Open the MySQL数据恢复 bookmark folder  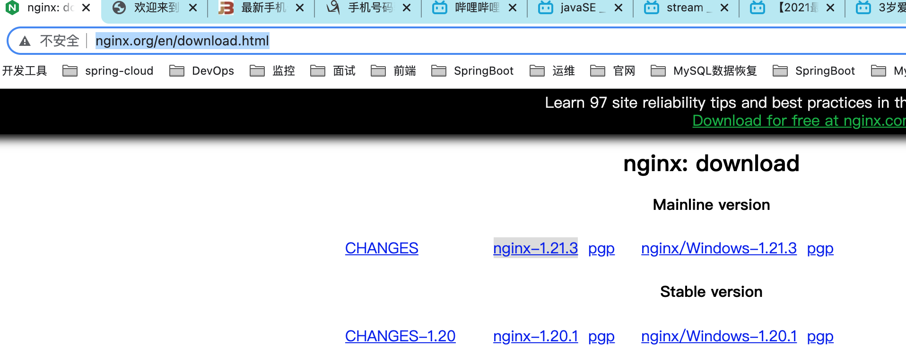[704, 71]
